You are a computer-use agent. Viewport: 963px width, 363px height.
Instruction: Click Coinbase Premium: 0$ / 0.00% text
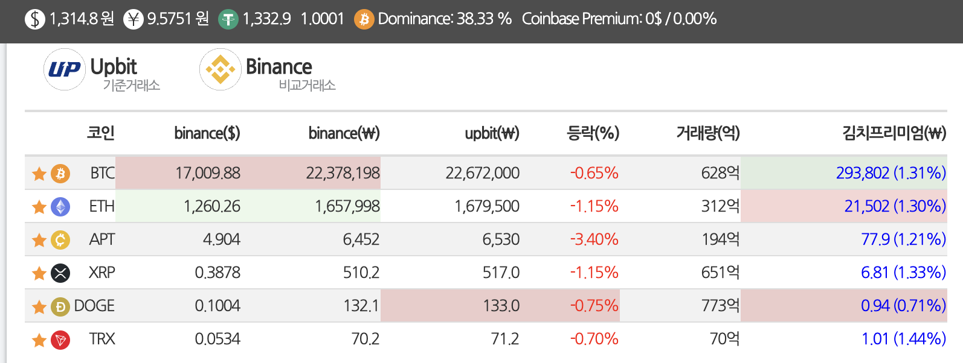point(619,19)
